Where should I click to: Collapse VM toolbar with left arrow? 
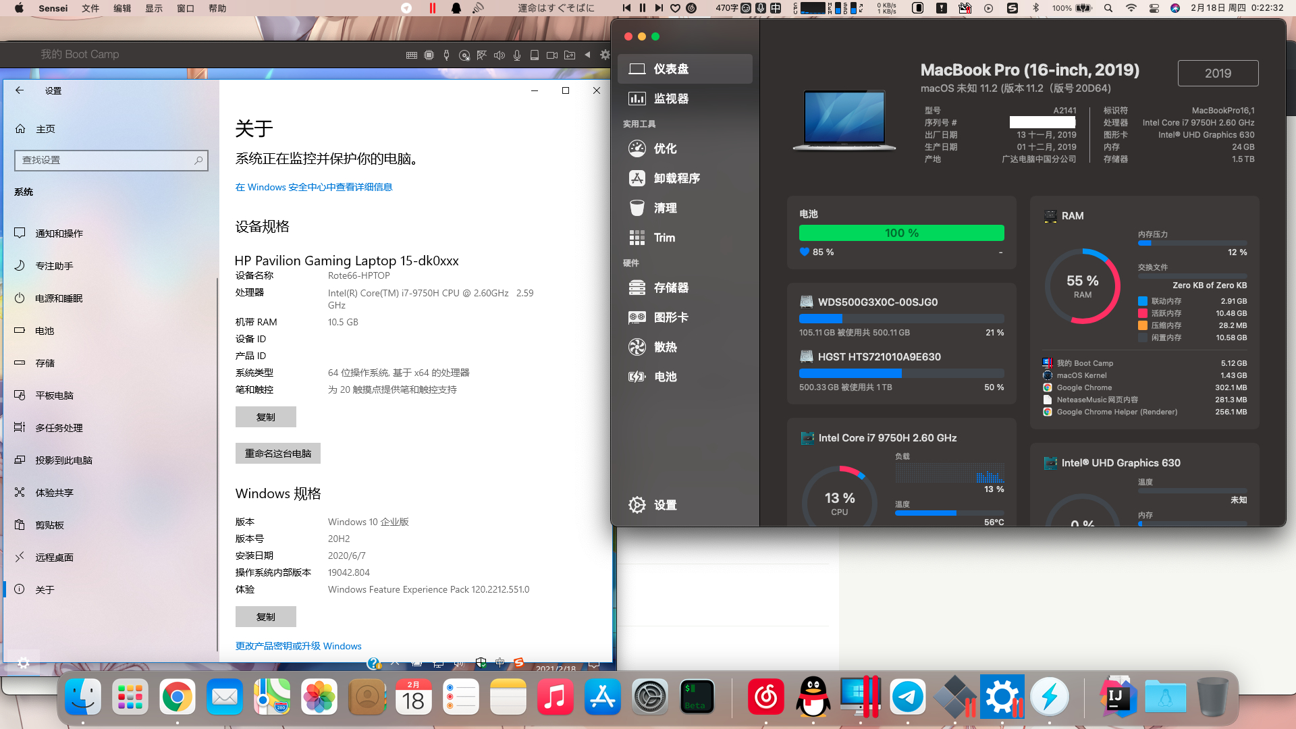587,55
